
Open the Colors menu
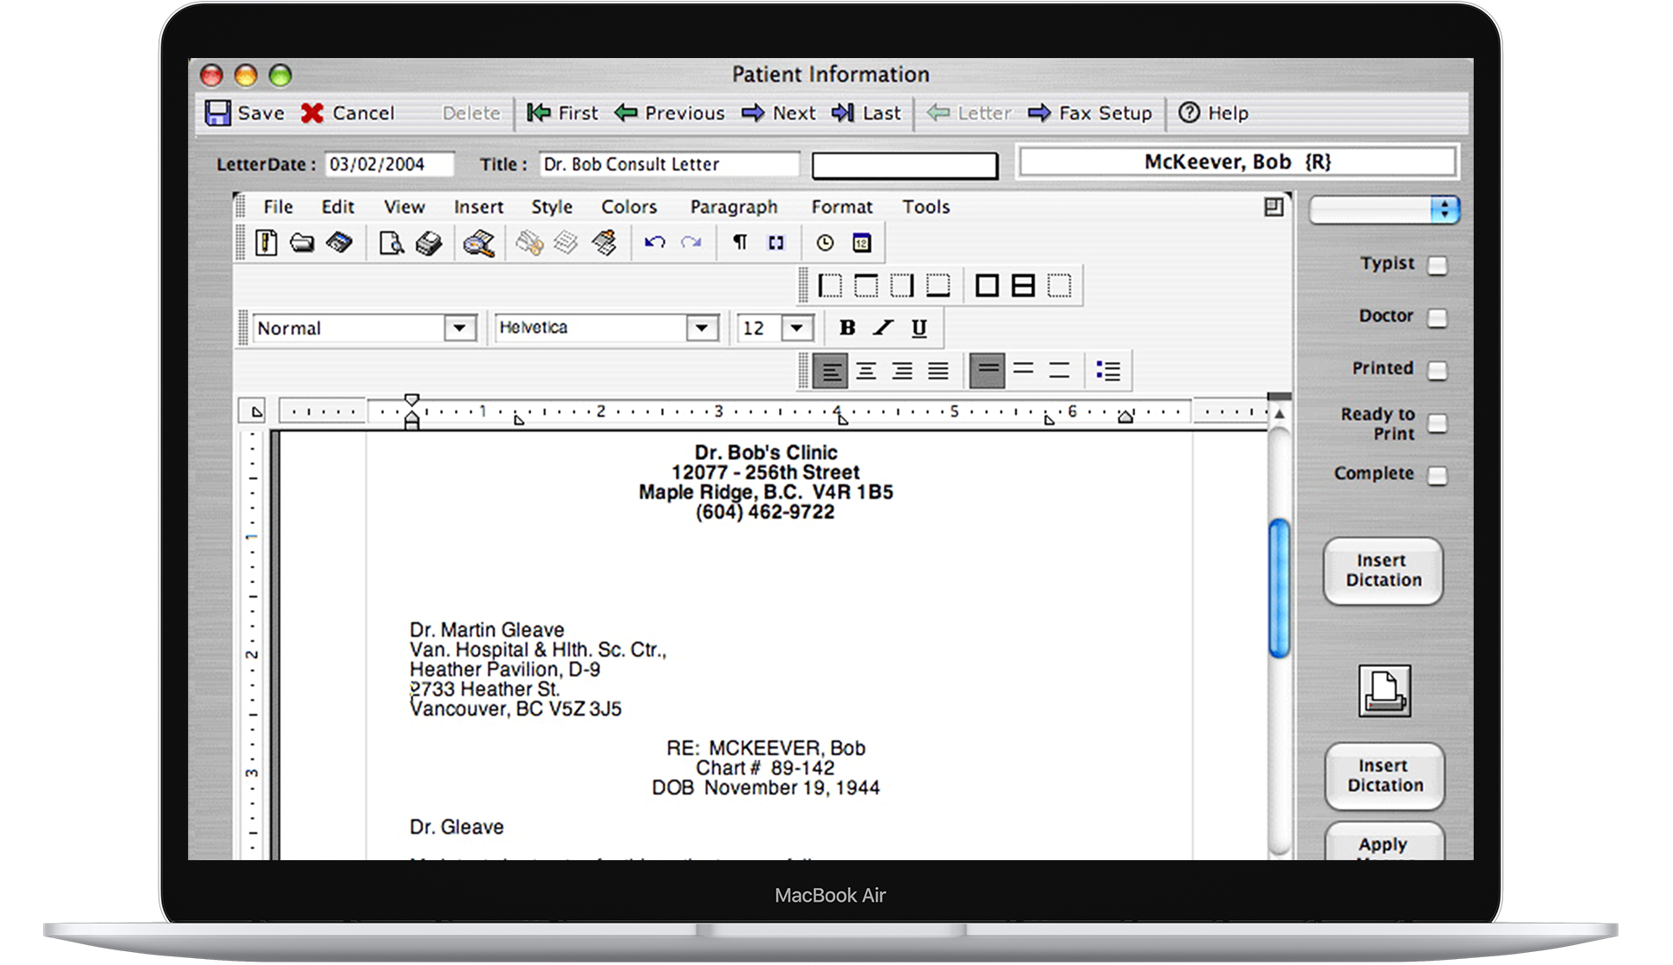(x=629, y=207)
